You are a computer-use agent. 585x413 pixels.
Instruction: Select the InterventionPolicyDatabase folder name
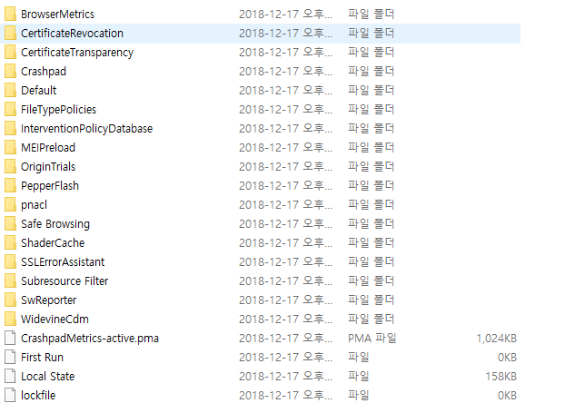[x=87, y=129]
